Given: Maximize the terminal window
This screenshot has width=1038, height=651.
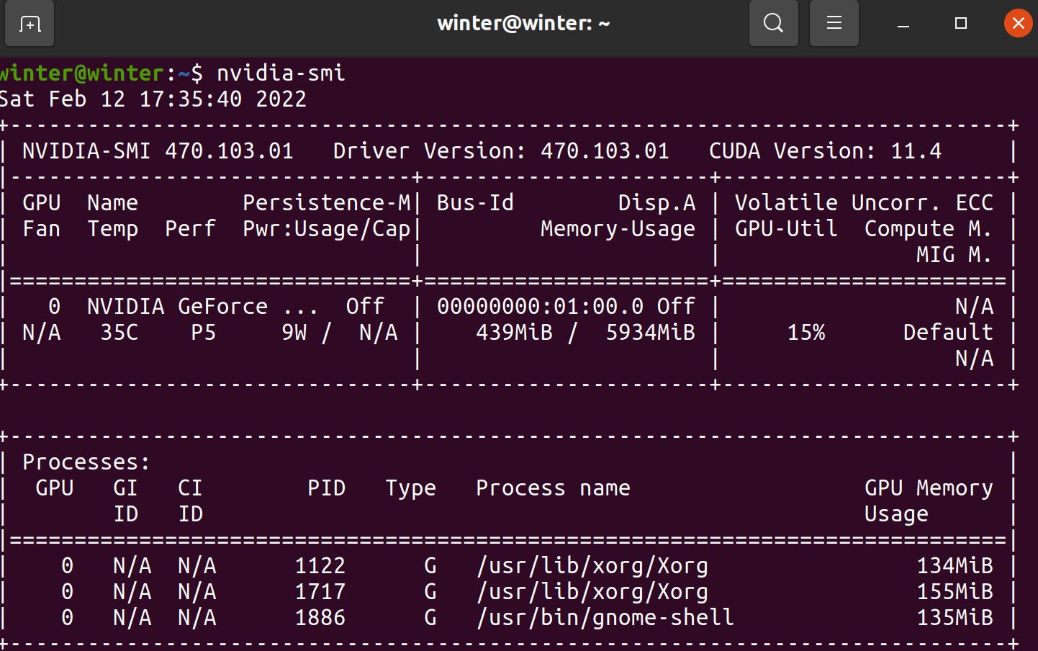Looking at the screenshot, I should click(x=960, y=24).
